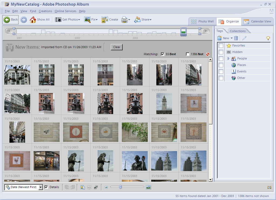This screenshot has width=276, height=200.
Task: Enable the 1386 Not matching checkbox
Action: 188,54
